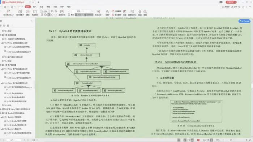Open bookmark 14.2.2 entry
The width and height of the screenshot is (253, 142).
[x=14, y=93]
